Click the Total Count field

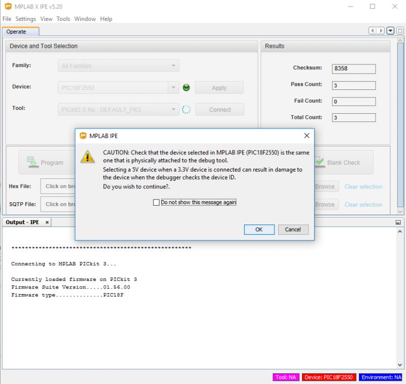pos(354,118)
